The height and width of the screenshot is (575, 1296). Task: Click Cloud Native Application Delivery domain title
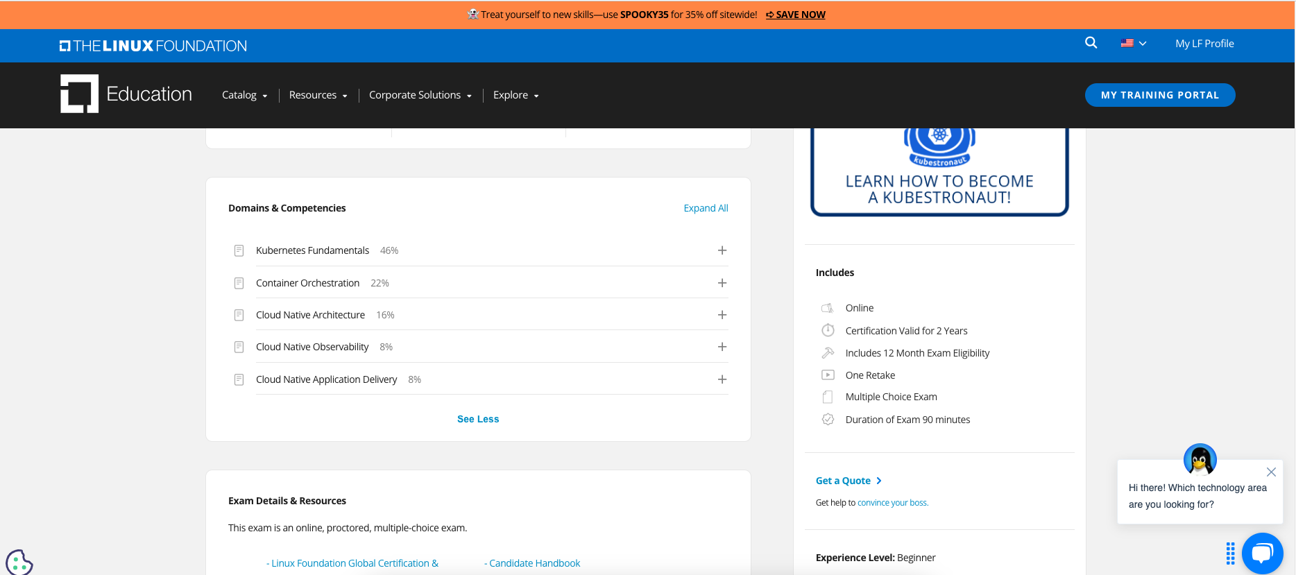(x=326, y=379)
